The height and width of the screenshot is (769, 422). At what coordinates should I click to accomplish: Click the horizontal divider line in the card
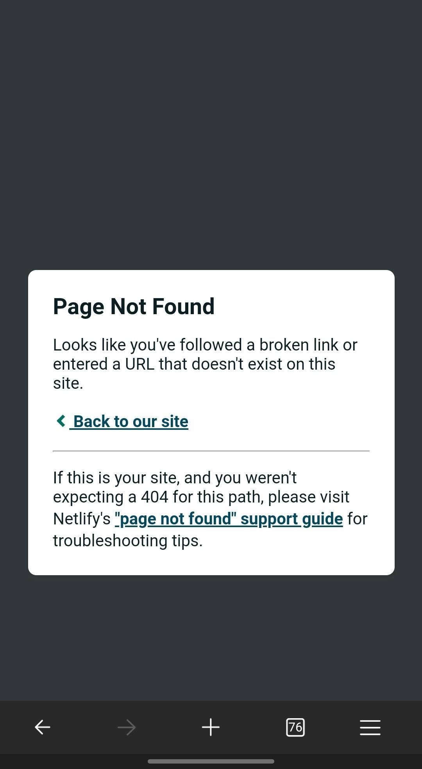(211, 451)
